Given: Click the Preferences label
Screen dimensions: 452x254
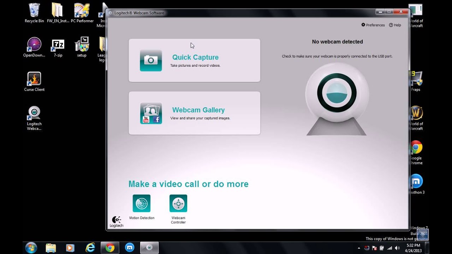Looking at the screenshot, I should pyautogui.click(x=375, y=25).
